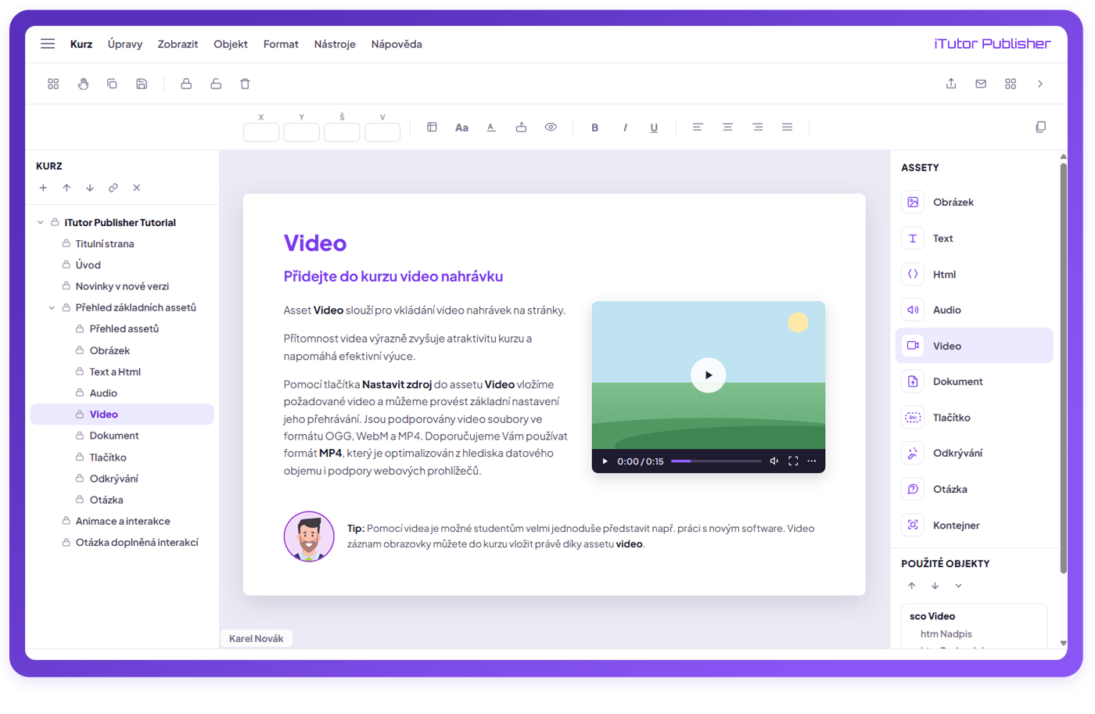Image resolution: width=1095 pixels, height=714 pixels.
Task: Click the envelope mail icon
Action: tap(981, 84)
